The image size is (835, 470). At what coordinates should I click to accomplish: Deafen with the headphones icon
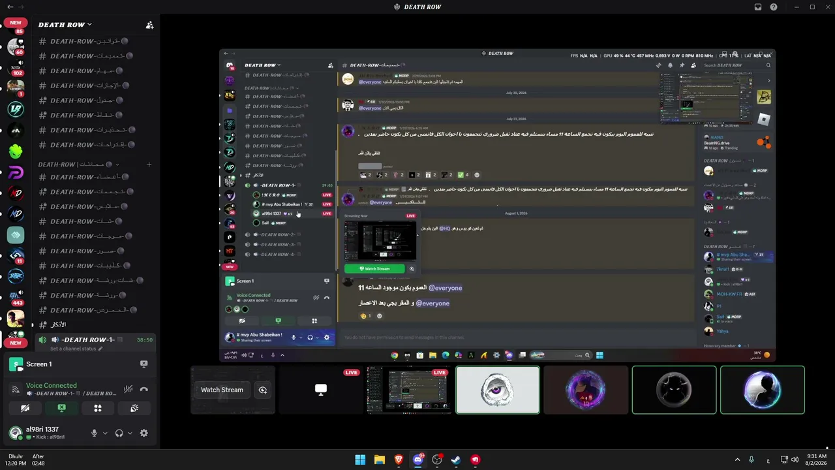119,433
